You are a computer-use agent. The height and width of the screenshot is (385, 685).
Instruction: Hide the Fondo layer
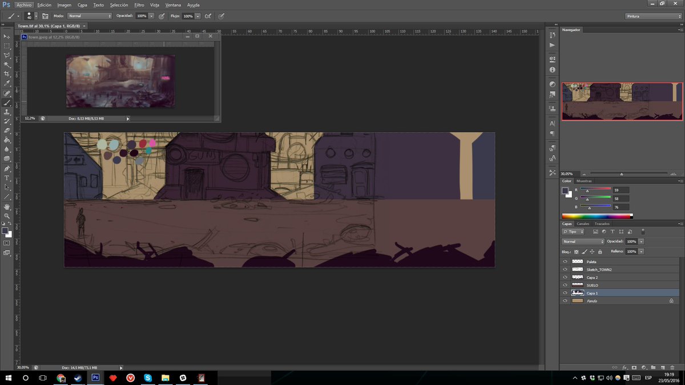tap(565, 301)
